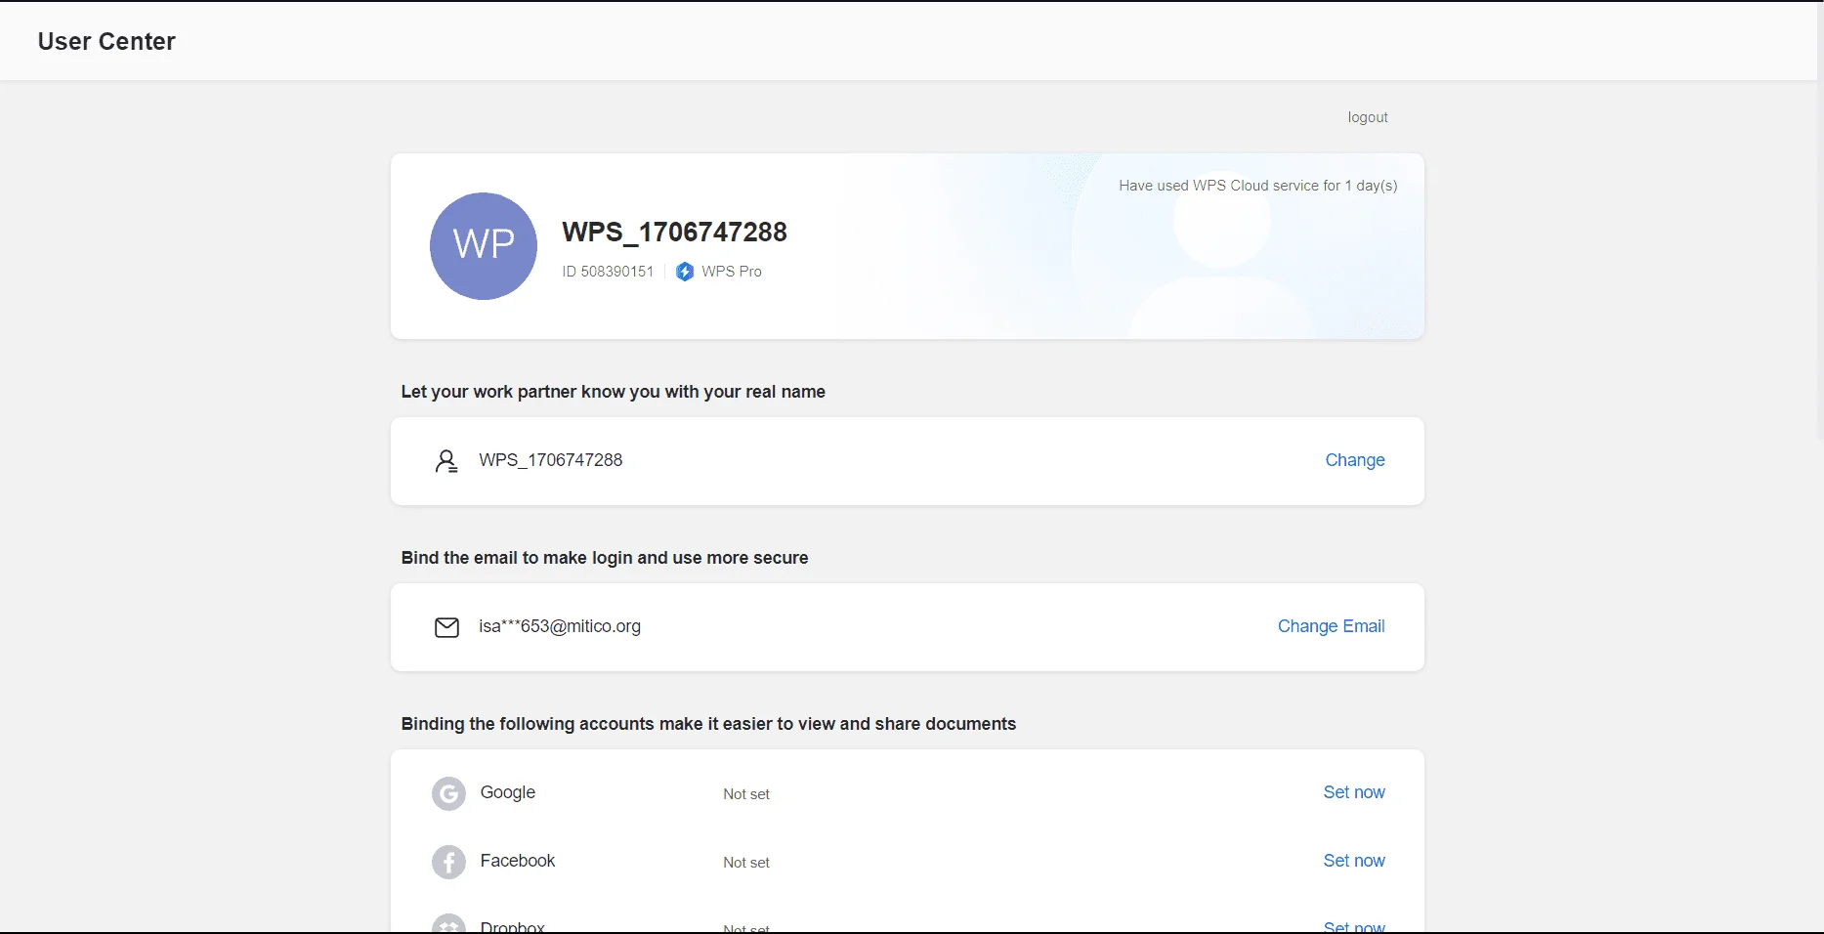Click Not set status beside Facebook

pyautogui.click(x=746, y=863)
